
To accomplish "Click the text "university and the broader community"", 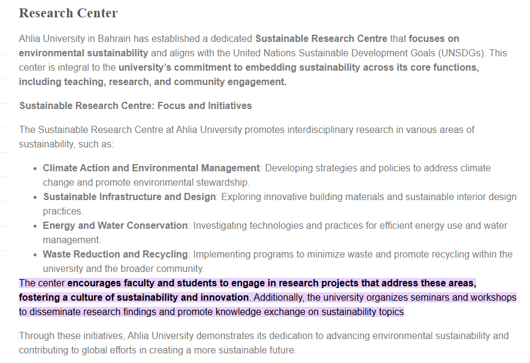I will 123,268.
